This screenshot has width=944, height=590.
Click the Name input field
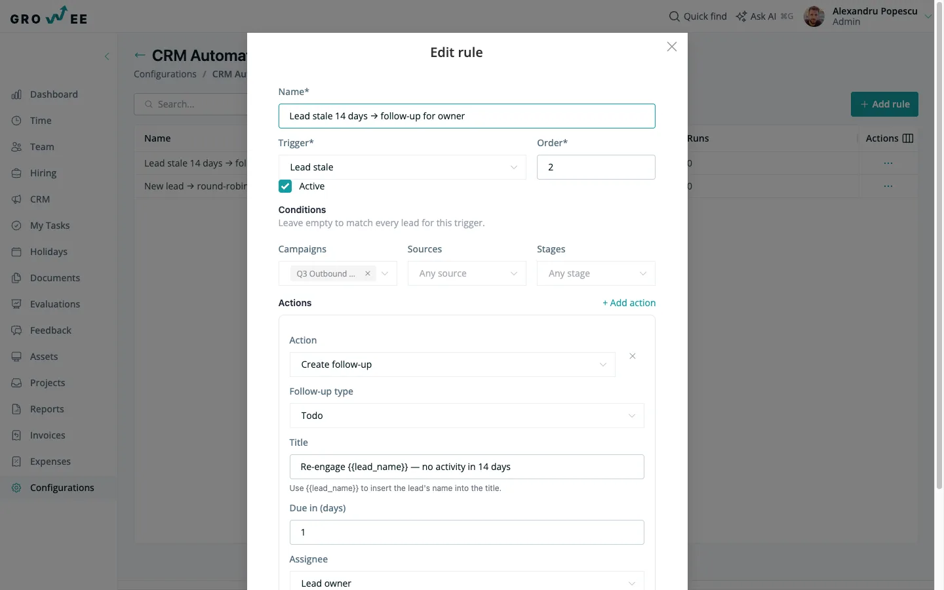point(467,116)
